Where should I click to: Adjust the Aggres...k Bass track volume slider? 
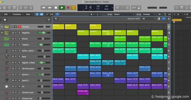pyautogui.click(x=44, y=63)
